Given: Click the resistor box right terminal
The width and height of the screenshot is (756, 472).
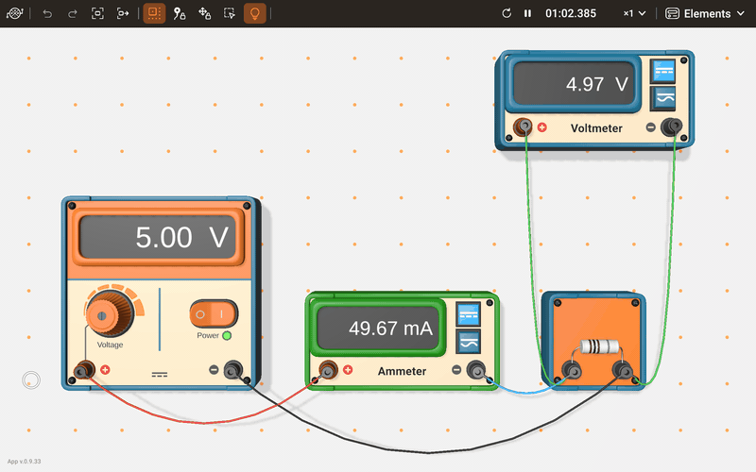Looking at the screenshot, I should click(x=623, y=371).
